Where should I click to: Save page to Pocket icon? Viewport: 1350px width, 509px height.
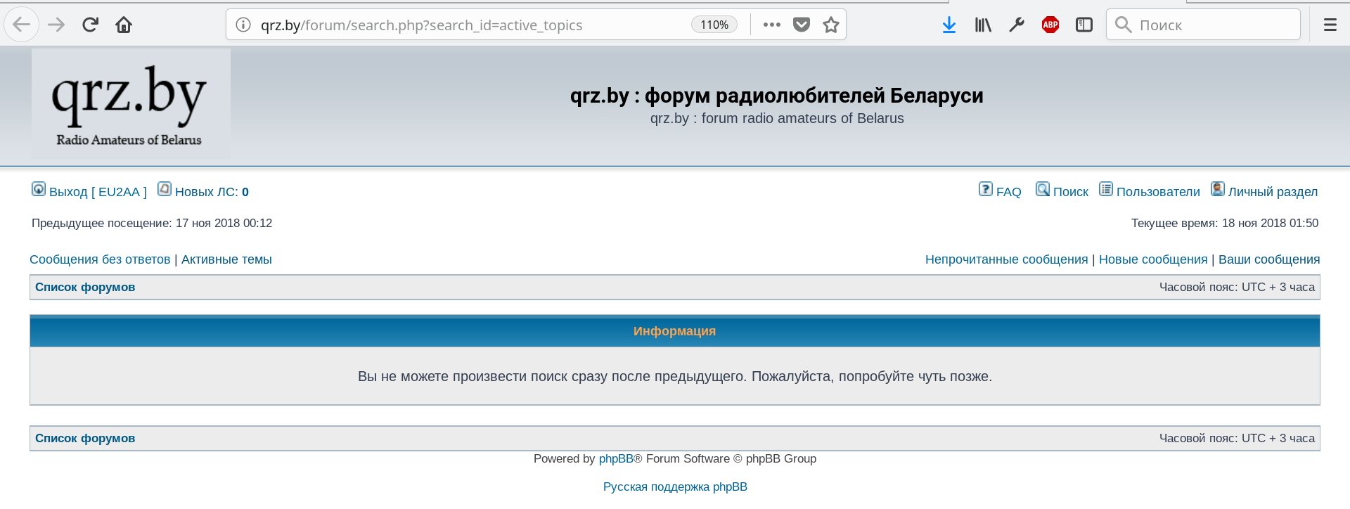click(802, 25)
